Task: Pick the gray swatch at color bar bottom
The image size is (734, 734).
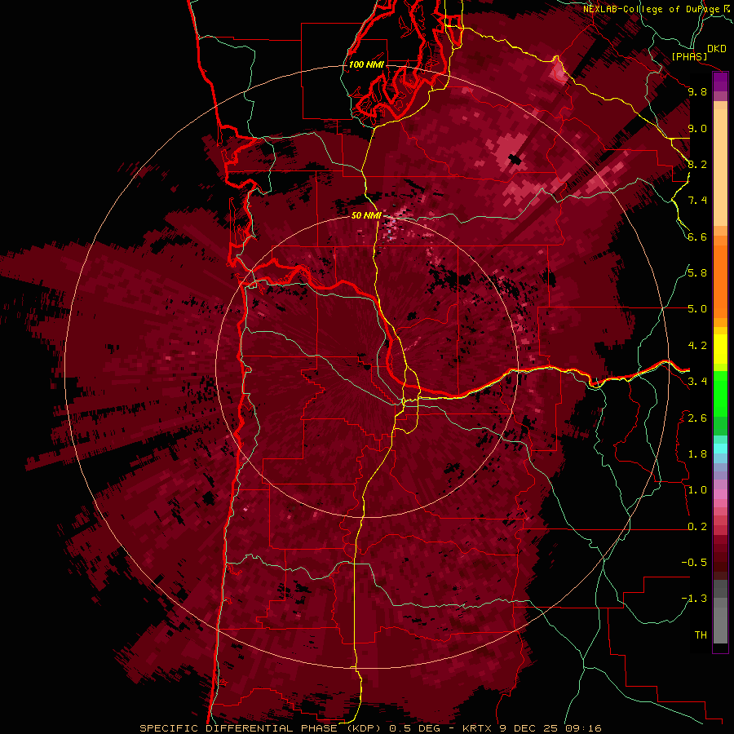Action: (720, 622)
